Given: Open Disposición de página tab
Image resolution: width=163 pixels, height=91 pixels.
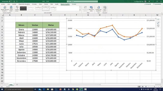Looking at the screenshot, I should pos(24,4).
